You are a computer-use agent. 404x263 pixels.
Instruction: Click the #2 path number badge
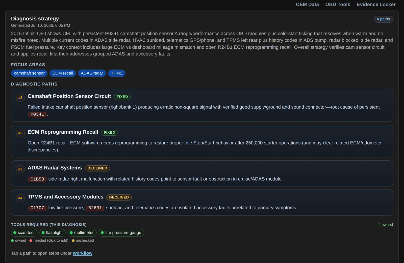pos(20,133)
